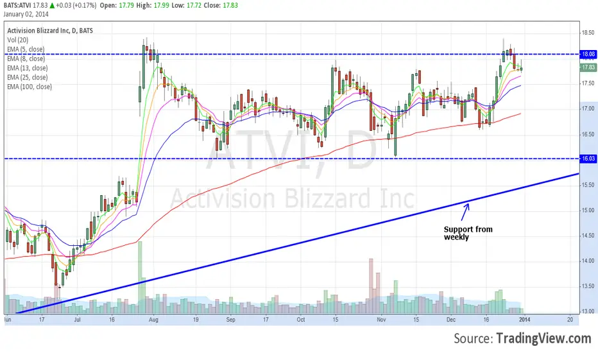This screenshot has width=598, height=353.
Task: Click the 16.03 support price label
Action: click(x=588, y=159)
